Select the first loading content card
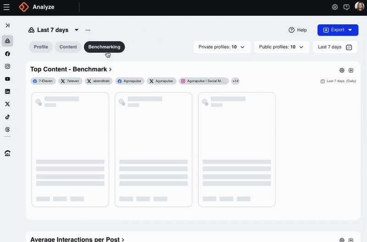 tap(70, 149)
